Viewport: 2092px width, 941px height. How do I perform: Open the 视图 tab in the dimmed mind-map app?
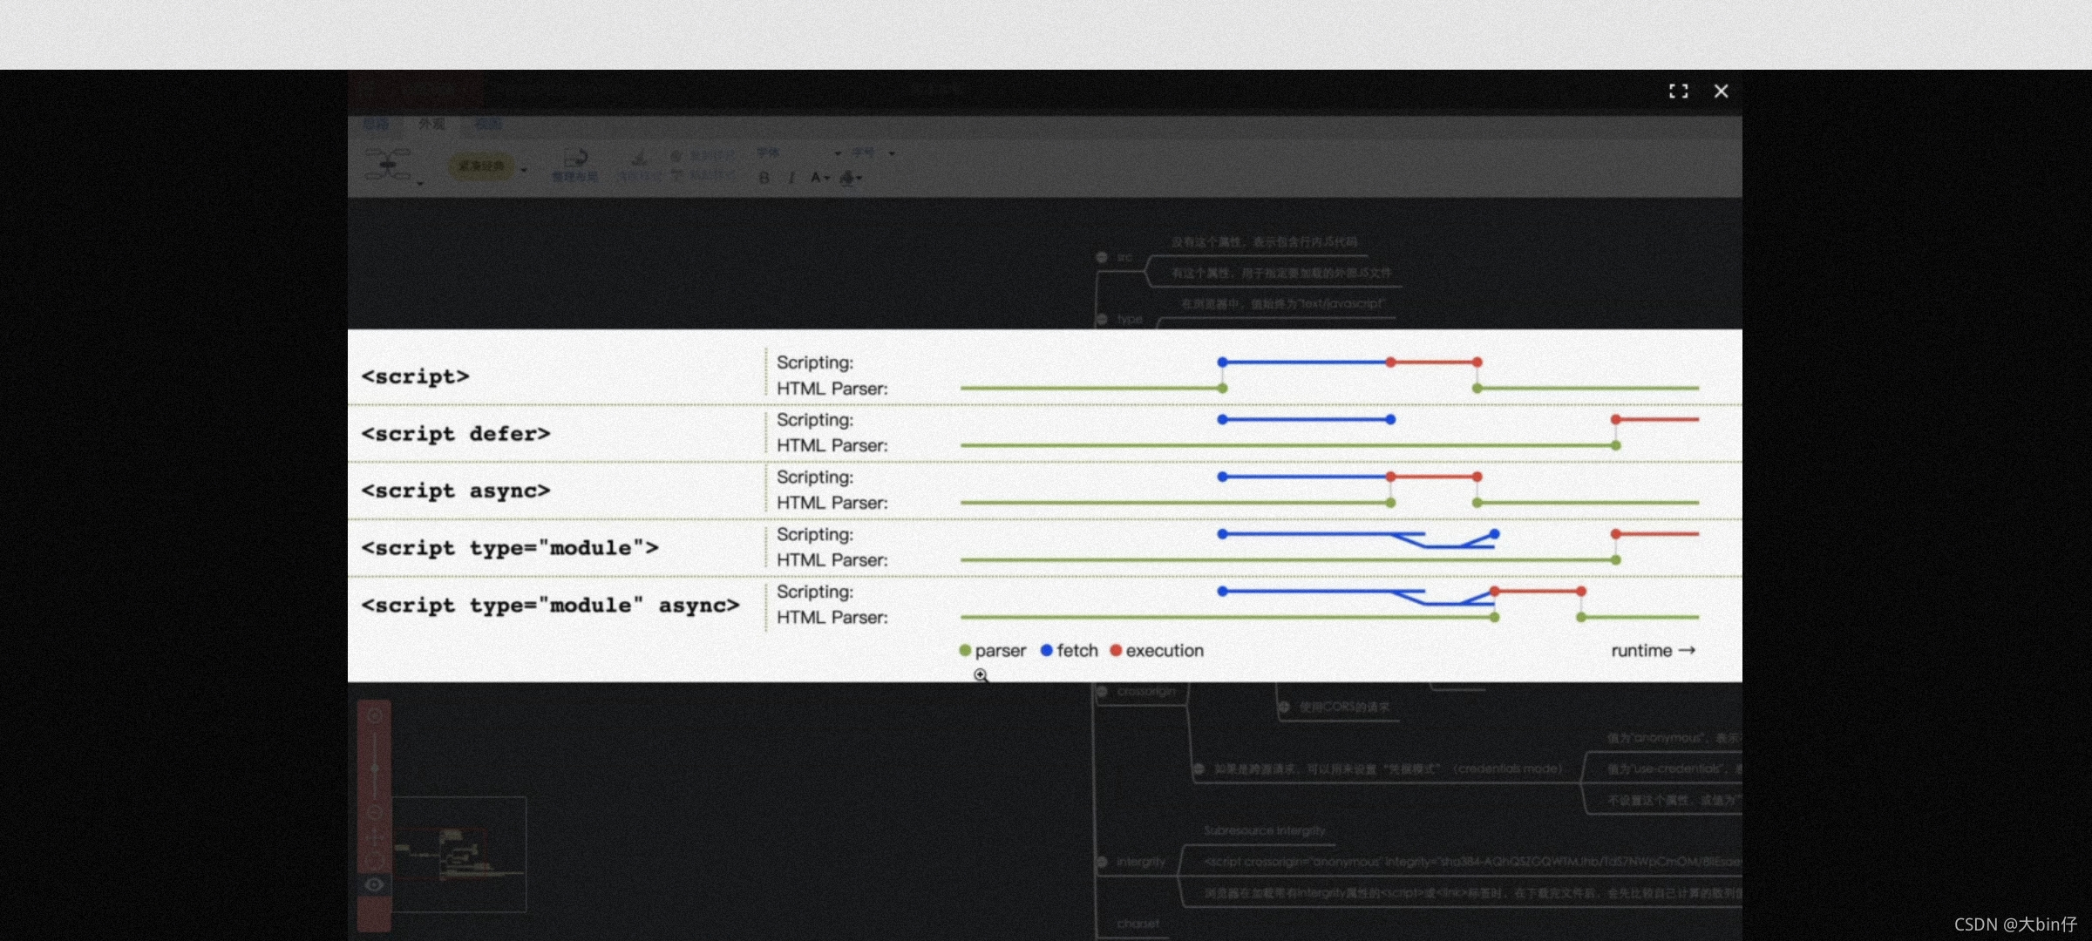coord(487,125)
